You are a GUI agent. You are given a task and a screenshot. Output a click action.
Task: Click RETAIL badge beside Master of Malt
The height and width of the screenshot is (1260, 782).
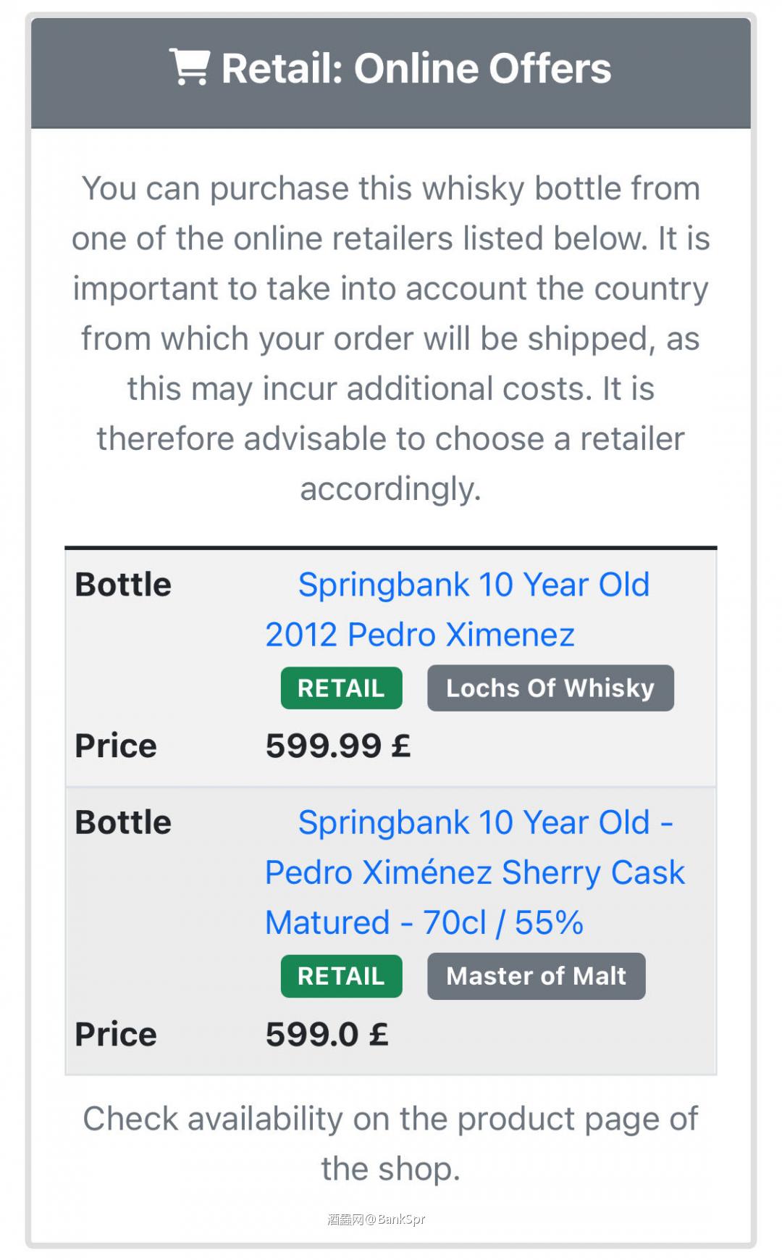(341, 976)
